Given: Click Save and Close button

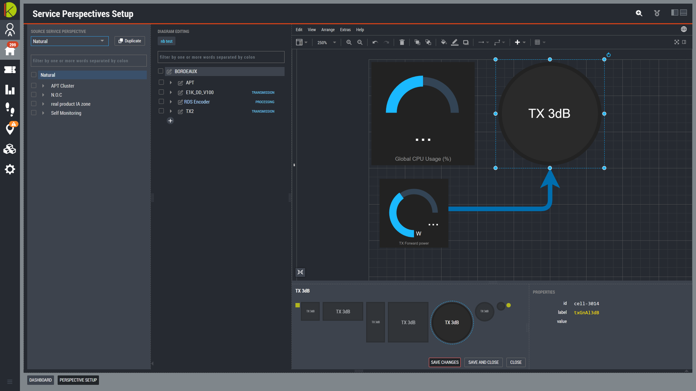Looking at the screenshot, I should 483,362.
